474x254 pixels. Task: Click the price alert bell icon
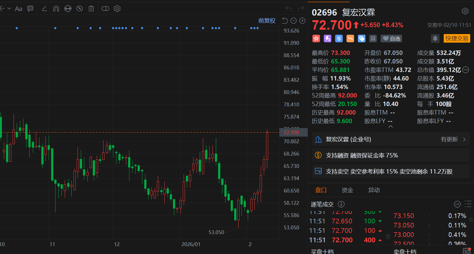click(x=435, y=38)
